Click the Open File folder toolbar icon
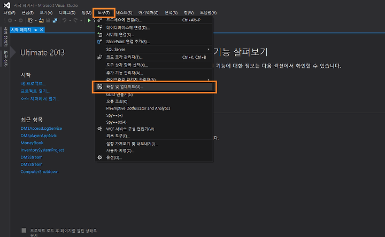The width and height of the screenshot is (385, 237). pos(41,21)
